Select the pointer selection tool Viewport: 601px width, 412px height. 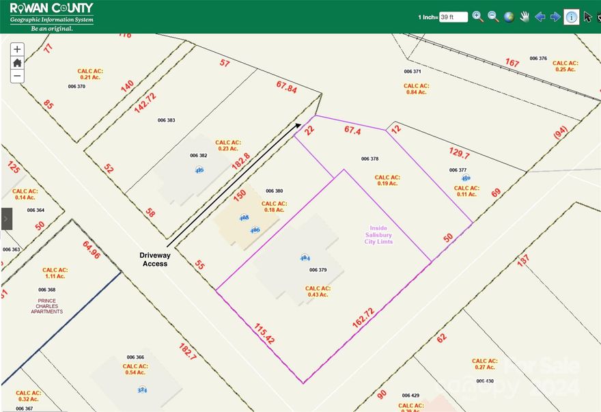click(586, 16)
